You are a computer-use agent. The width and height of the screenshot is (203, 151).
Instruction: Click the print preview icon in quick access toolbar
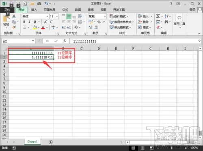26,4
